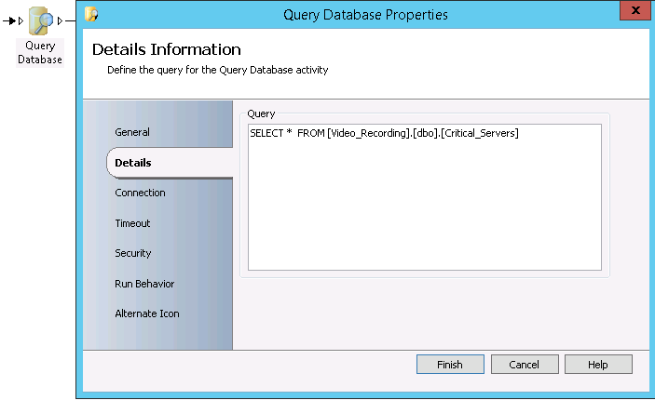The image size is (655, 400).
Task: Cancel the properties dialog
Action: click(x=525, y=365)
